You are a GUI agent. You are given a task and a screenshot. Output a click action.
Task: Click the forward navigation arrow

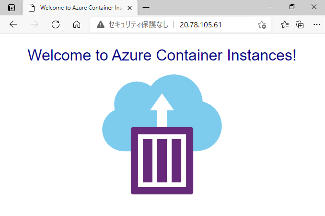pos(35,24)
